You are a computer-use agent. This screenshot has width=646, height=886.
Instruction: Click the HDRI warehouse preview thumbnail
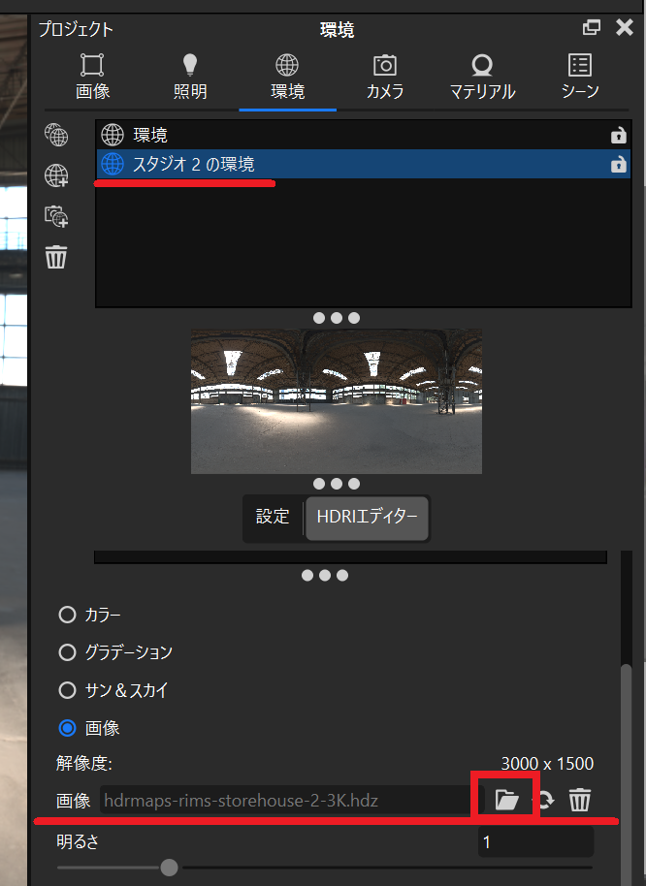click(x=337, y=401)
